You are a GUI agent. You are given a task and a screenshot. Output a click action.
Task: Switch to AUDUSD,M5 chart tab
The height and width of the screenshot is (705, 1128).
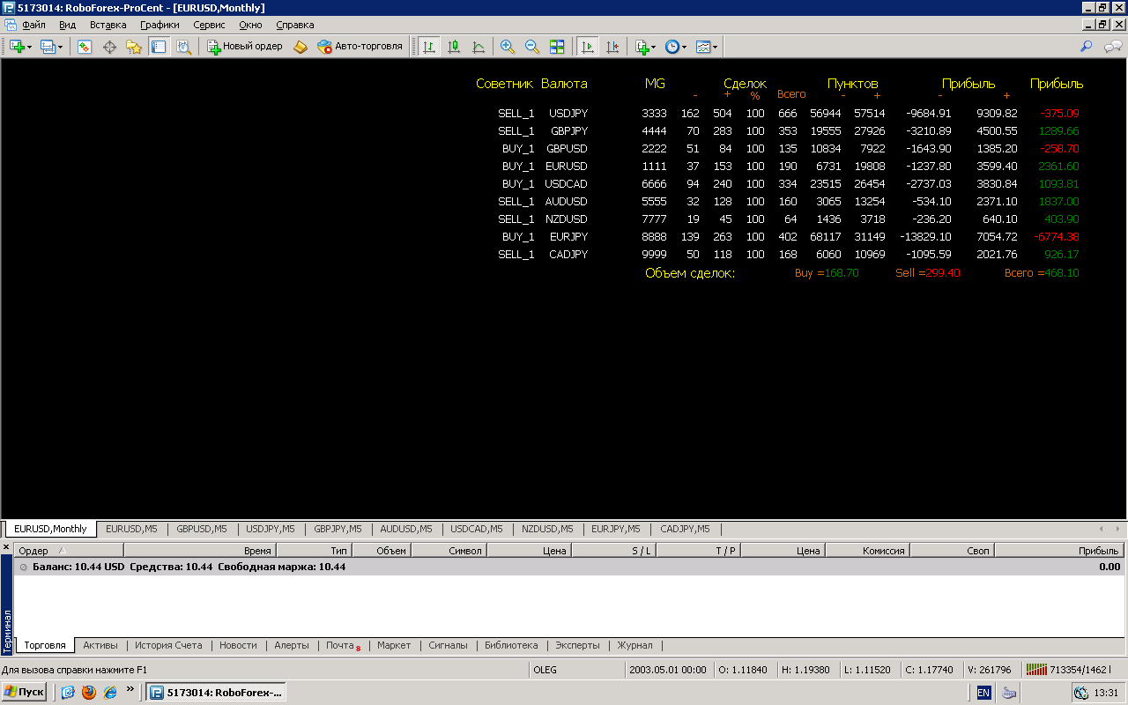click(406, 529)
